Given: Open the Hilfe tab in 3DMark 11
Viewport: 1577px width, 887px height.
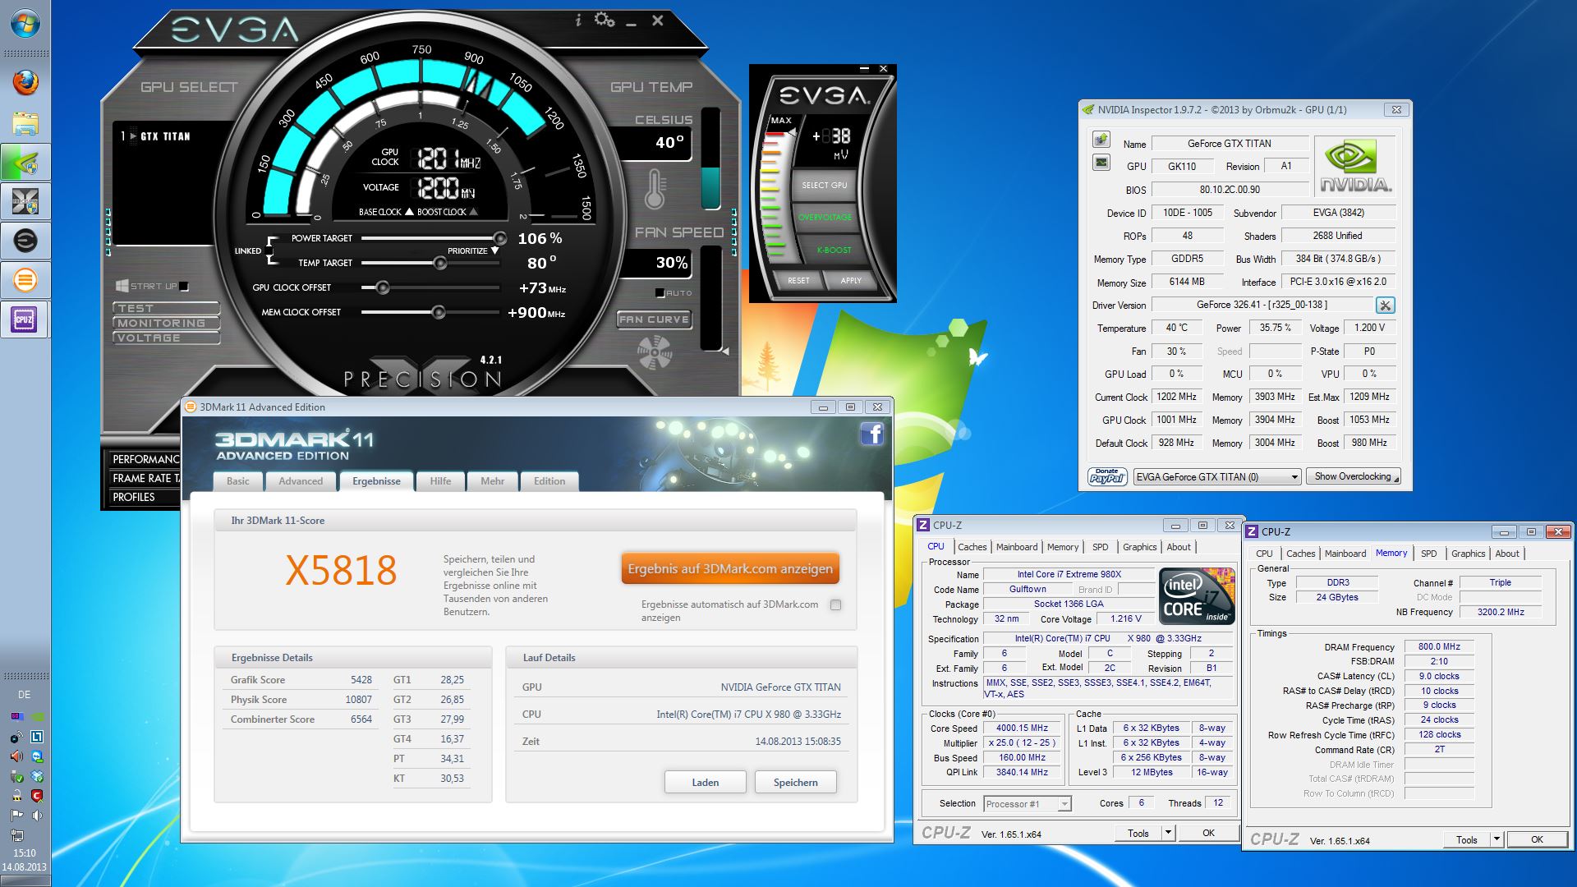Looking at the screenshot, I should tap(440, 481).
